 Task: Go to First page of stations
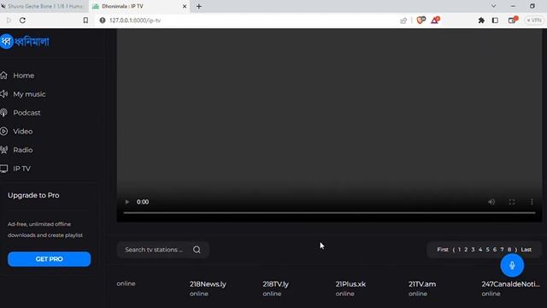(x=443, y=250)
